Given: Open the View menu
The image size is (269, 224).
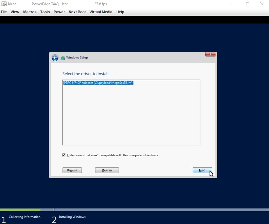Looking at the screenshot, I should tap(15, 12).
